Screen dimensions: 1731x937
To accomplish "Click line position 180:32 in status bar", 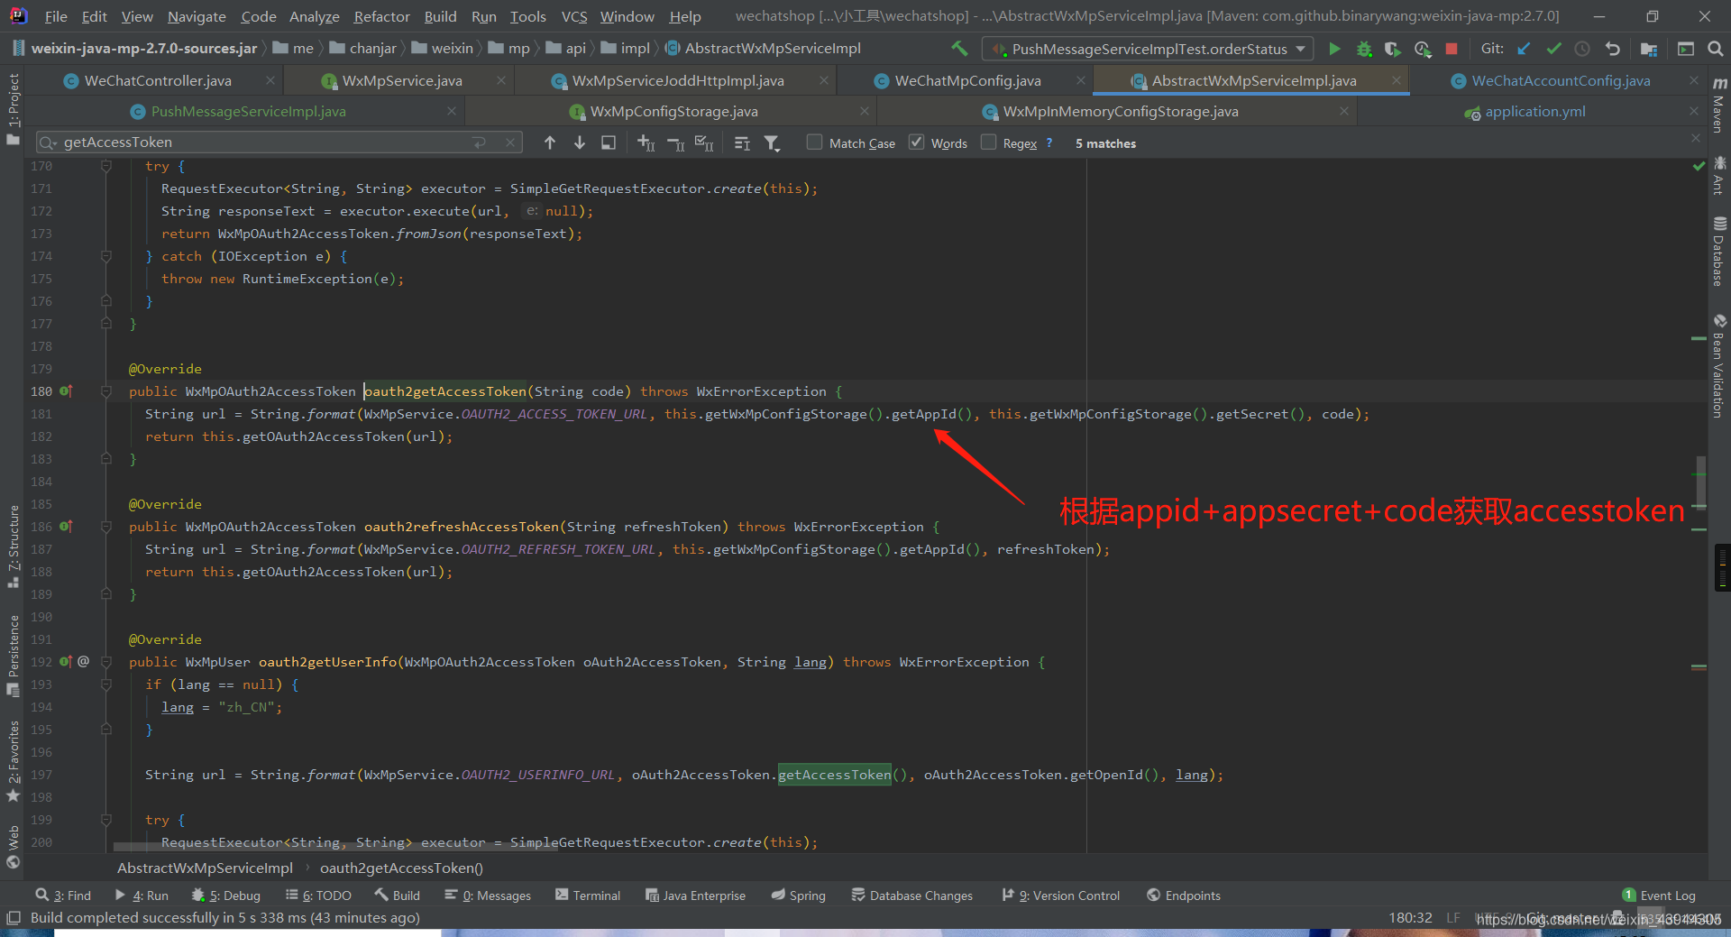I will (x=1410, y=918).
